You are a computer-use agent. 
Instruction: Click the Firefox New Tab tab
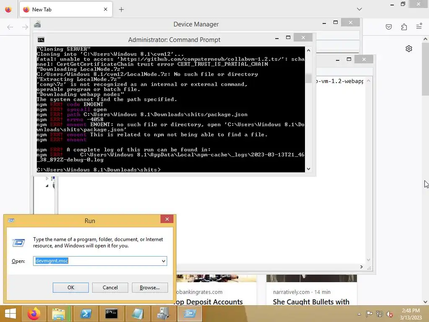[66, 10]
